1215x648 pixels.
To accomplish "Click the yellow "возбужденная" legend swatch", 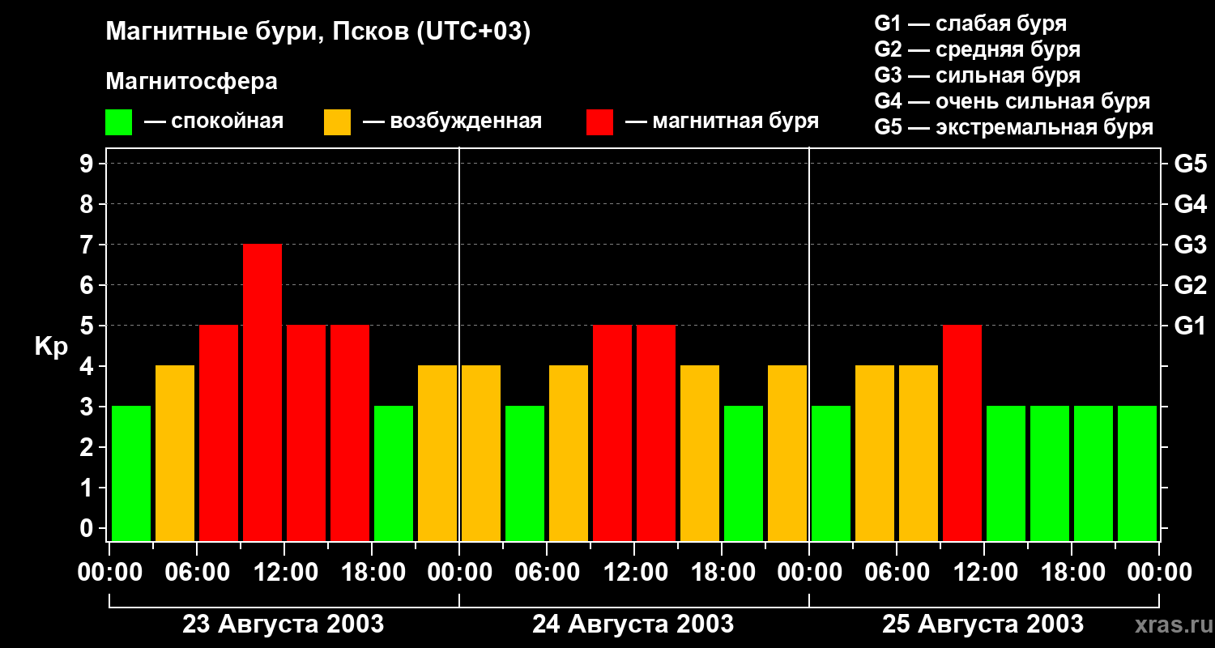I will tap(337, 122).
